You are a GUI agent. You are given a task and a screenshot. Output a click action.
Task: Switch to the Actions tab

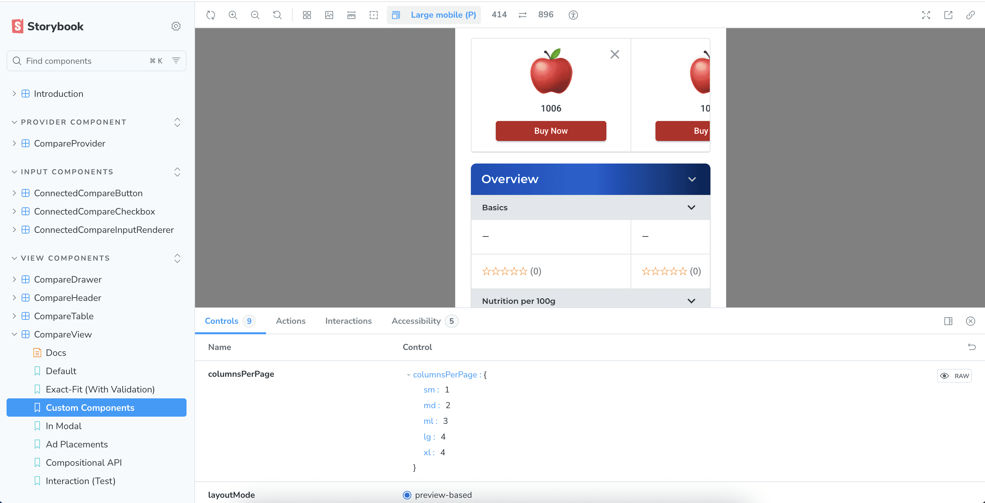[x=291, y=321]
